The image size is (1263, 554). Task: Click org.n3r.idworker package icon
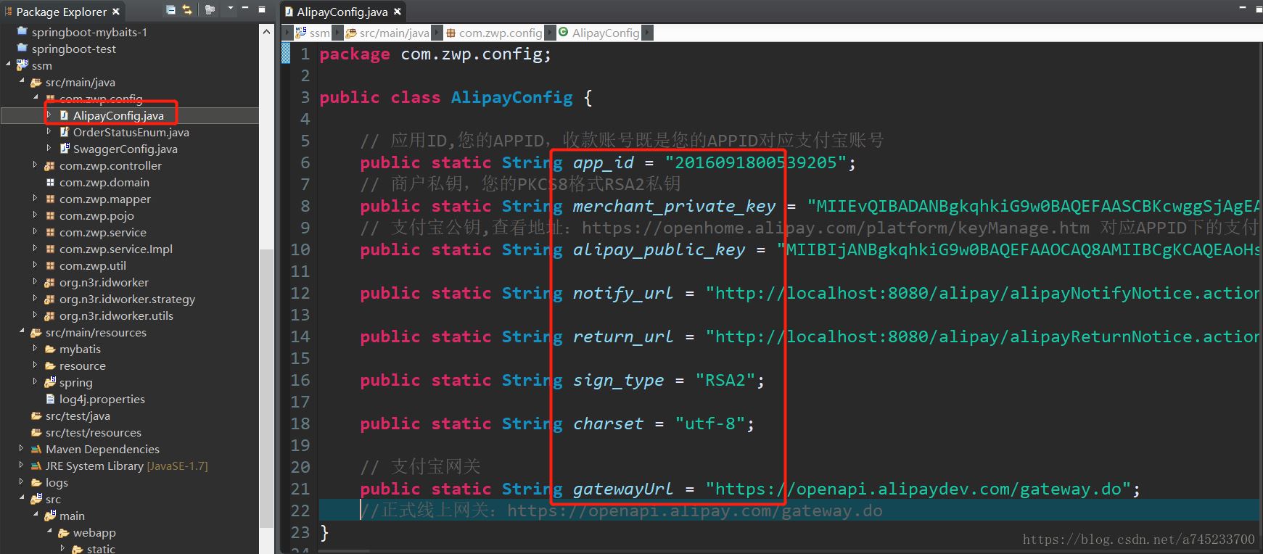pos(50,283)
